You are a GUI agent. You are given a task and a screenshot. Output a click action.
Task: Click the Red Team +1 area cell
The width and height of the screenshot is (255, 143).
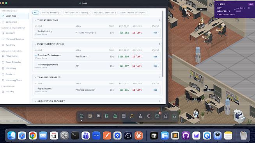[82, 57]
